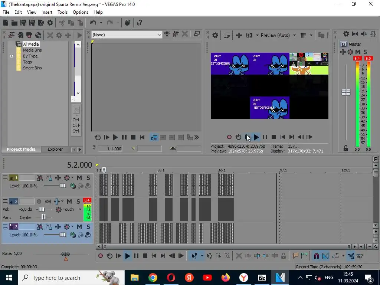380x285 pixels.
Task: Open auto ripple mode dropdown arrow
Action: click(343, 256)
